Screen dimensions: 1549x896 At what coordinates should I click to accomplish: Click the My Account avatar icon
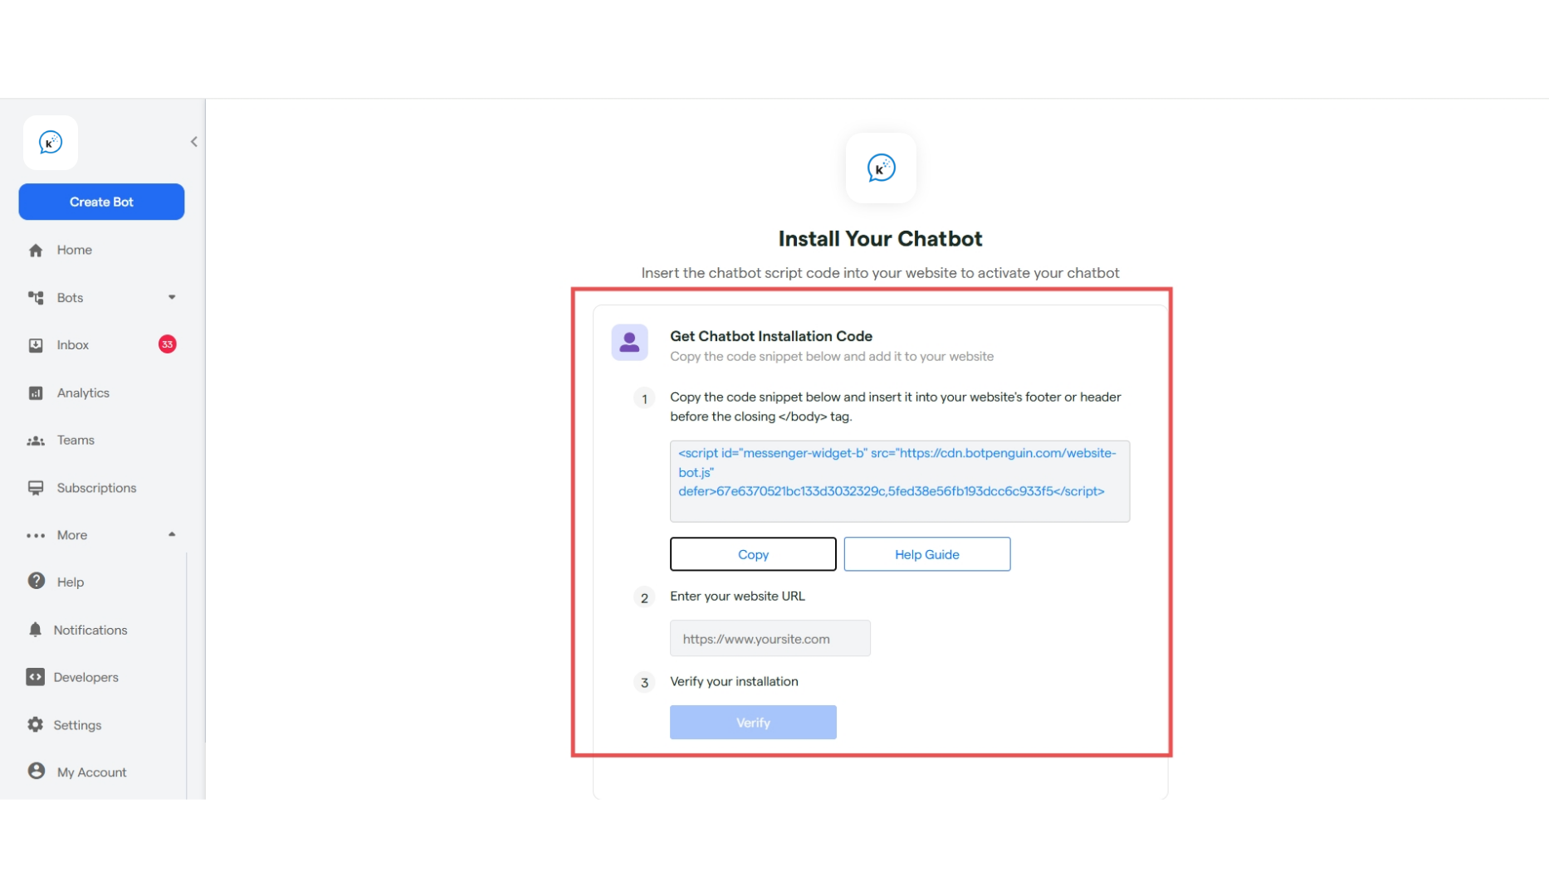click(x=37, y=771)
